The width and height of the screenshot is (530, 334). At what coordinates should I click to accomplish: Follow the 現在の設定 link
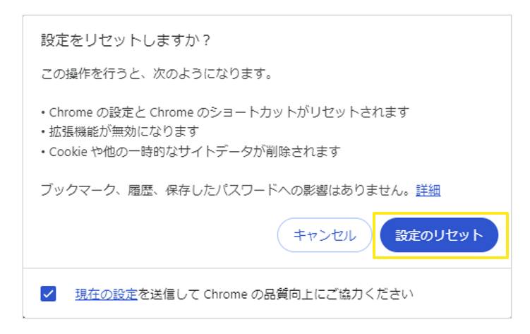106,293
